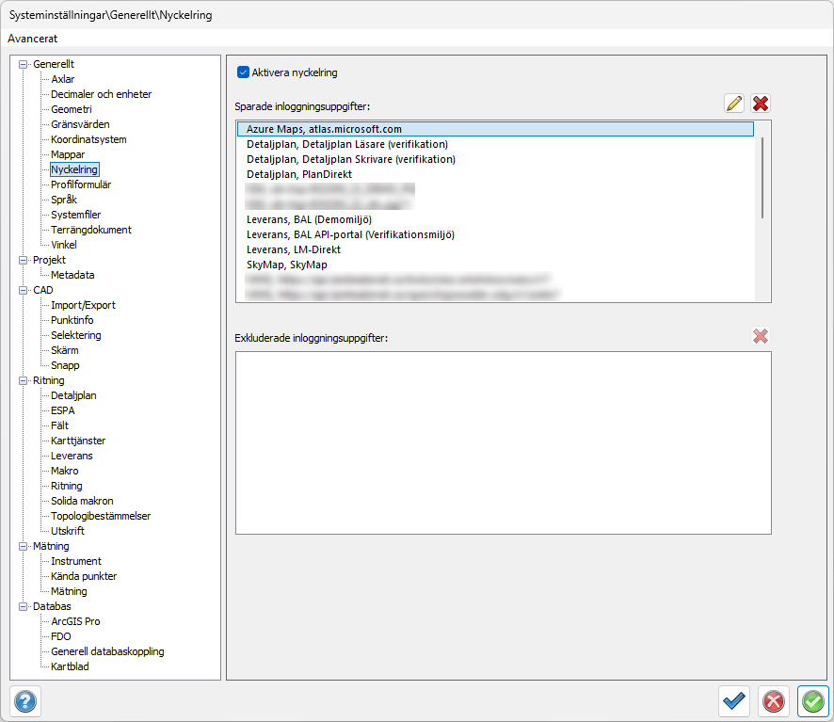This screenshot has width=834, height=722.
Task: Open the Karttjänster settings page
Action: click(x=78, y=441)
